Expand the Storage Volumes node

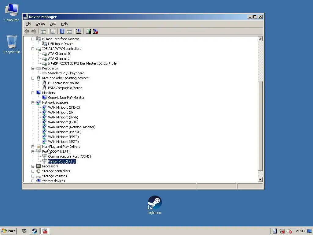click(33, 176)
